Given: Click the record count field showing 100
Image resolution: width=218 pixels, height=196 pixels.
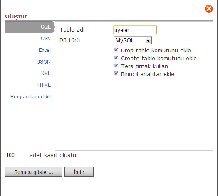Looking at the screenshot, I should (16, 155).
